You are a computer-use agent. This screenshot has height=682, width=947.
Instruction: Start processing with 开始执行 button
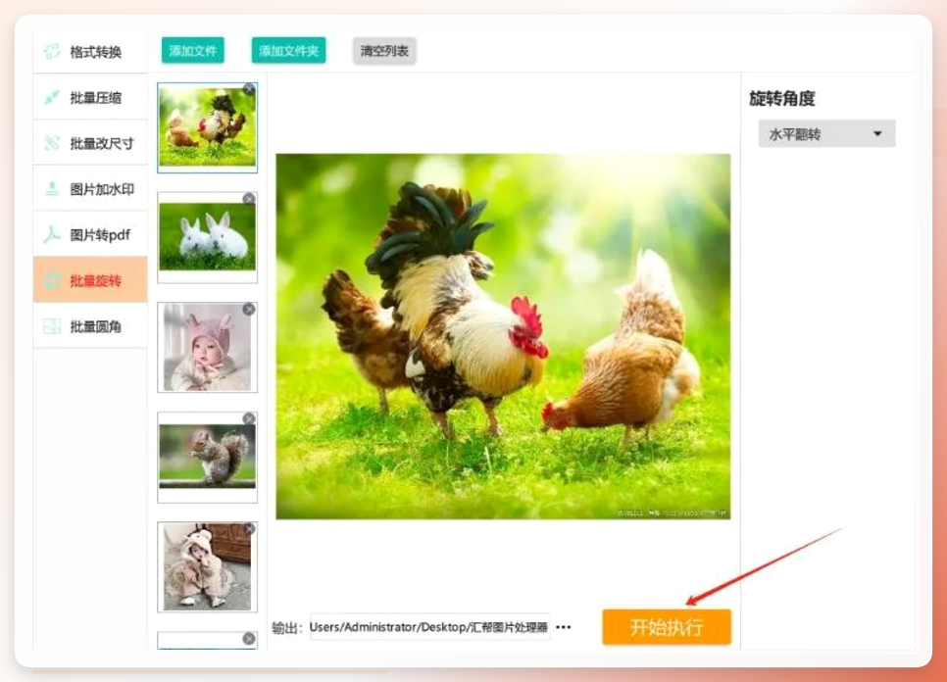(x=667, y=627)
